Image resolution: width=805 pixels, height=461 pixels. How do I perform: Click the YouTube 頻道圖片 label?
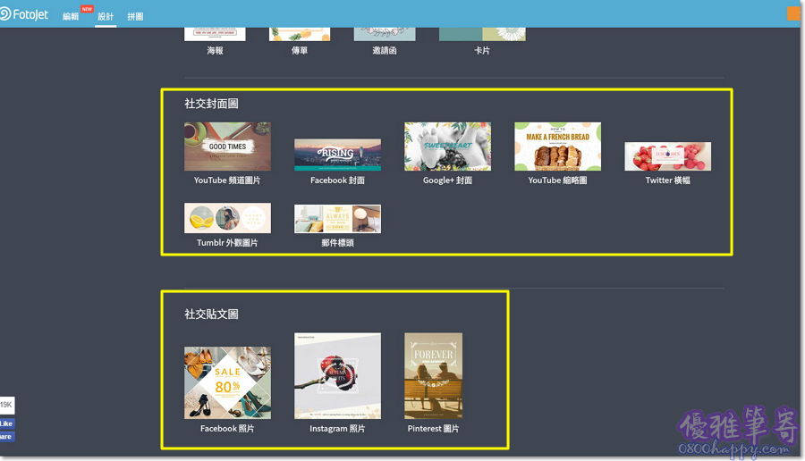click(x=227, y=180)
